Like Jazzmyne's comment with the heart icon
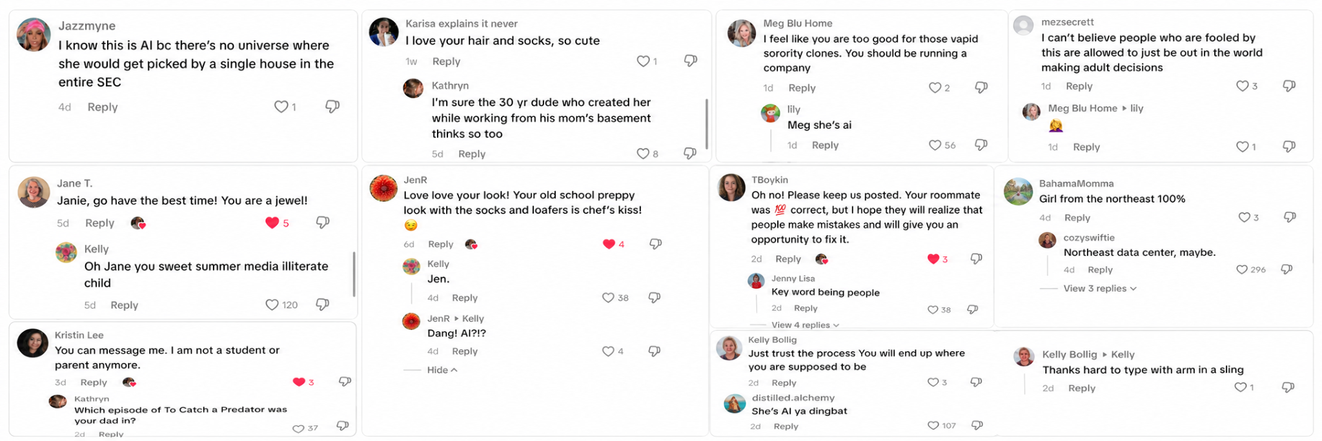 point(281,107)
